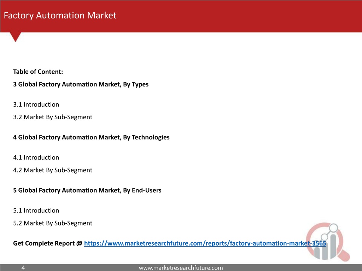Click the slide number 4 in footer
This screenshot has height=271, width=362.
pos(23,268)
